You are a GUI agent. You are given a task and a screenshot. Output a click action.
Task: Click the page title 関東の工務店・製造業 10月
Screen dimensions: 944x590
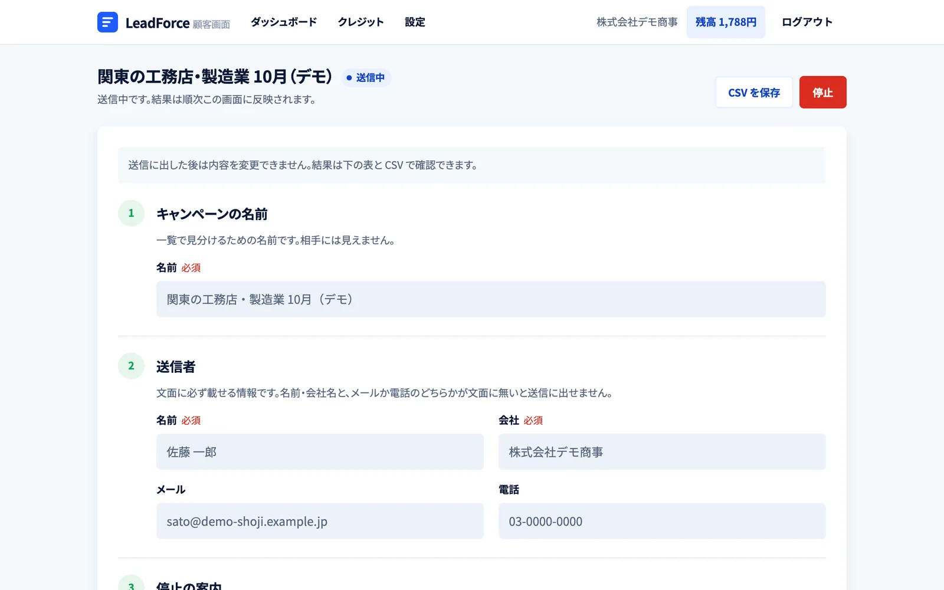click(x=215, y=77)
